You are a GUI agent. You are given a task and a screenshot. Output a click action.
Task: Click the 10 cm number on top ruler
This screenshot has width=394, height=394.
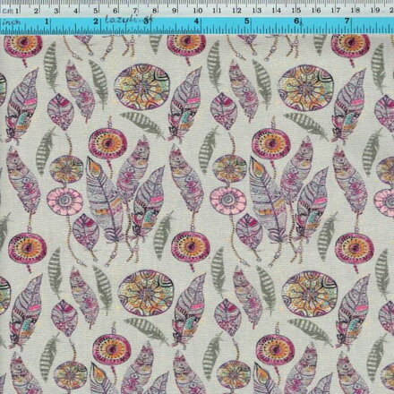coord(198,11)
